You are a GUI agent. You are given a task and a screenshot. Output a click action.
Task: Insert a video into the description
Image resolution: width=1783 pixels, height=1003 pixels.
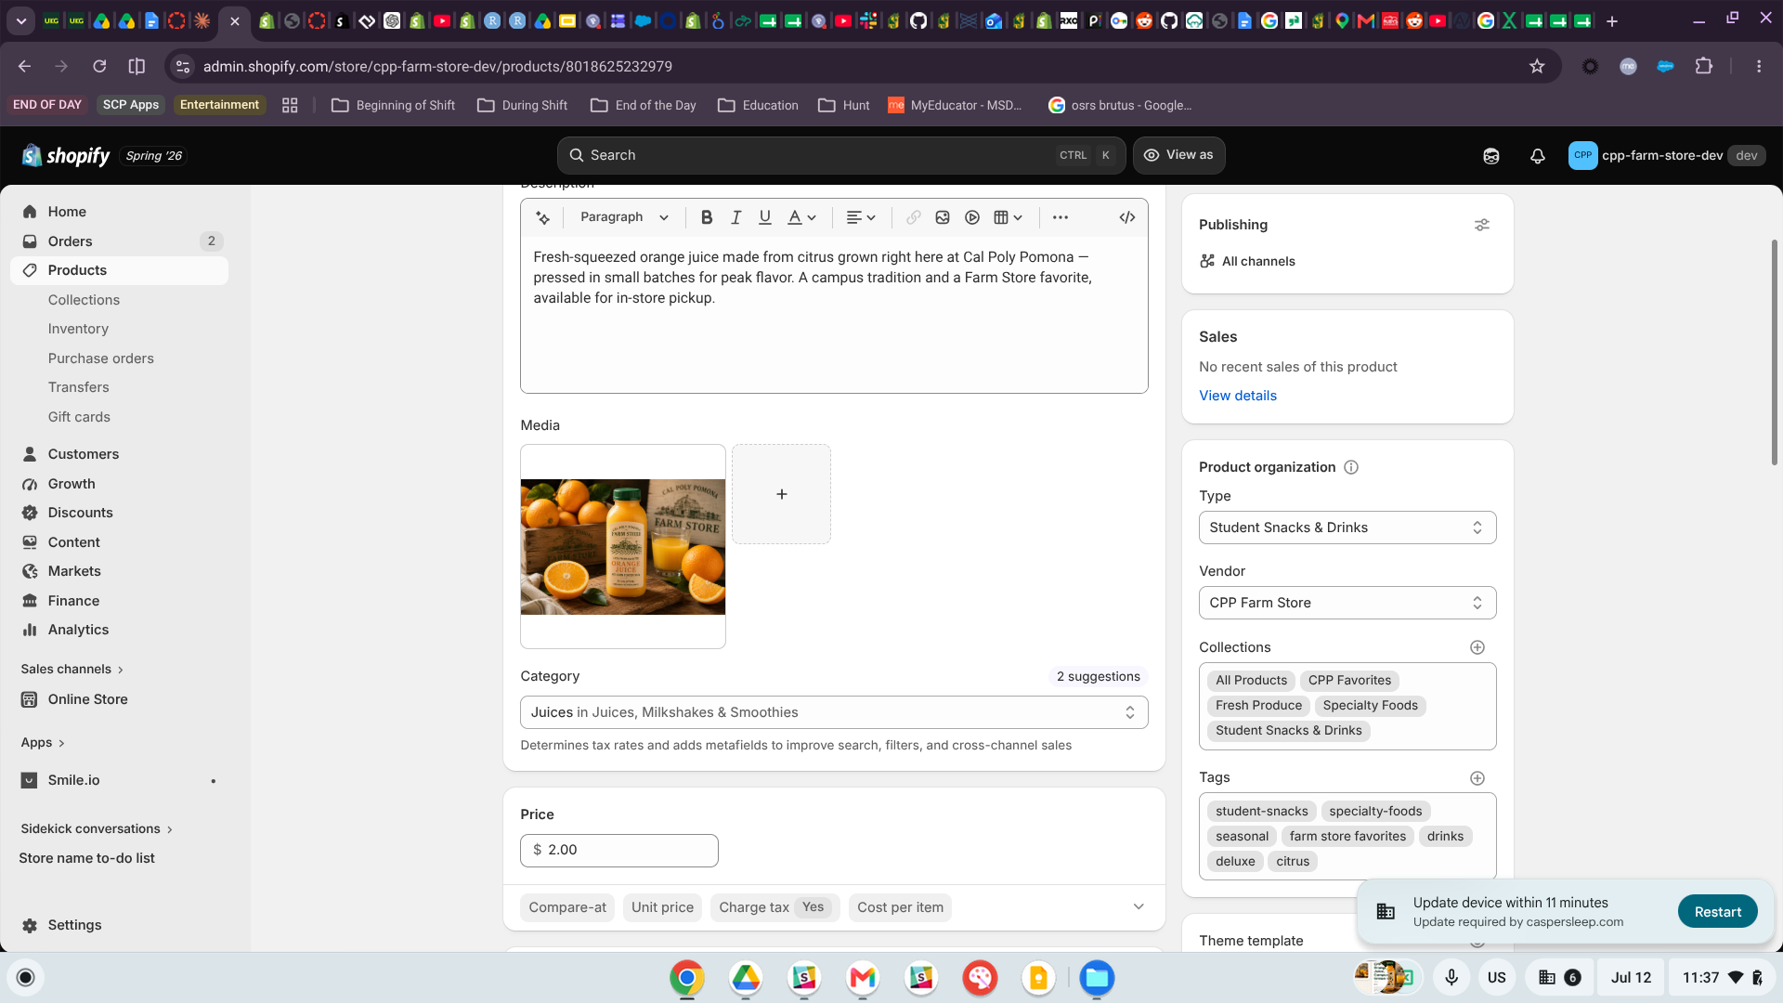click(x=972, y=217)
